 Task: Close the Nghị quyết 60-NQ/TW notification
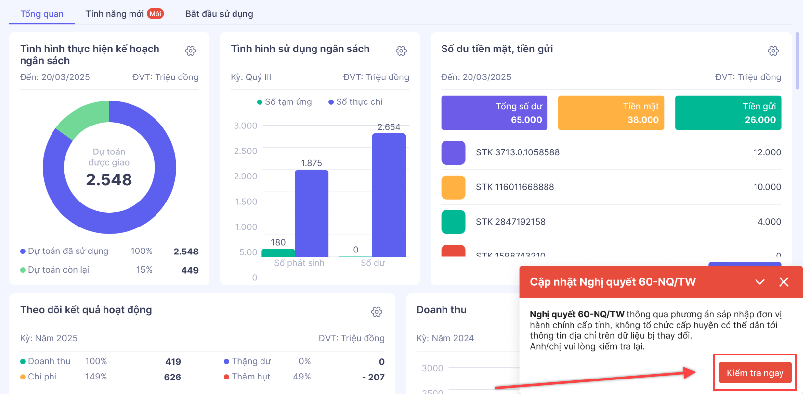784,282
